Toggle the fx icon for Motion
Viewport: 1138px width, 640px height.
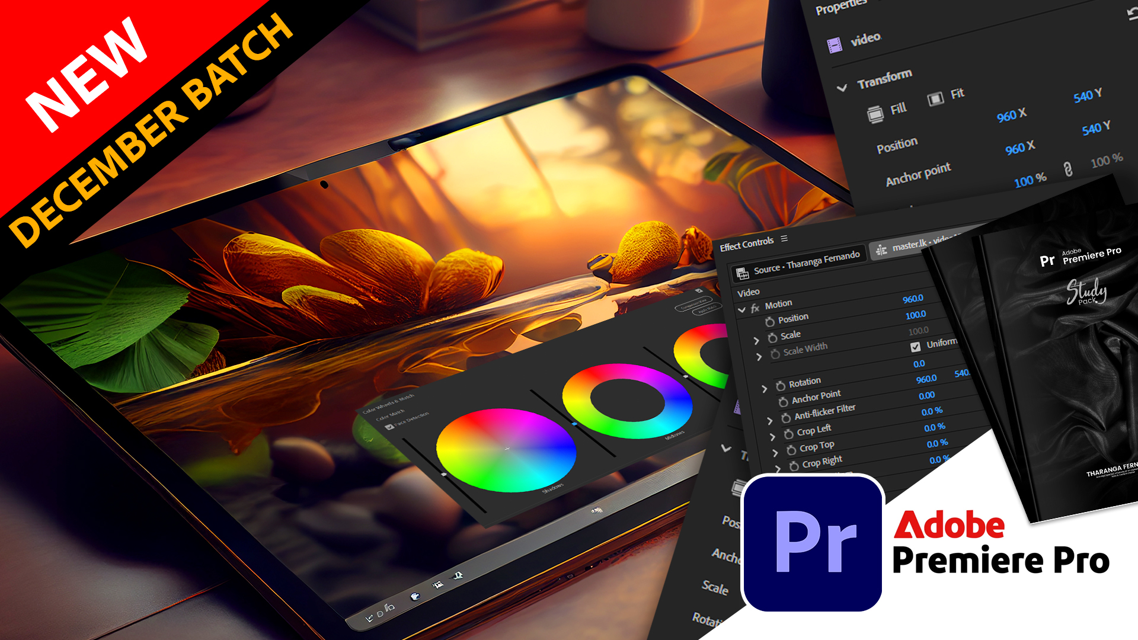pyautogui.click(x=755, y=308)
